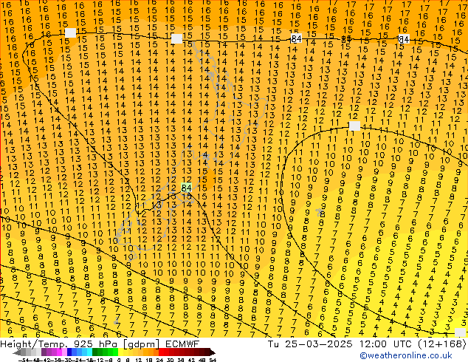Click the '12' tick label on the legend
This screenshot has height=362, width=468.
139,360
